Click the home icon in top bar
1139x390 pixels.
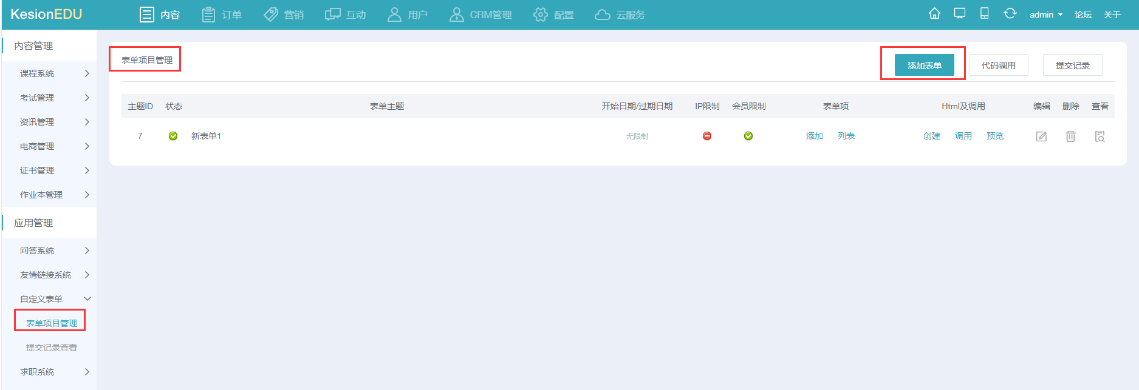(x=934, y=13)
